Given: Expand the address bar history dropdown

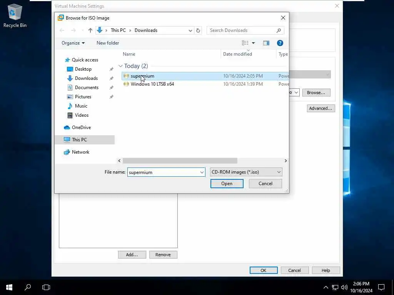Looking at the screenshot, I should pos(190,30).
